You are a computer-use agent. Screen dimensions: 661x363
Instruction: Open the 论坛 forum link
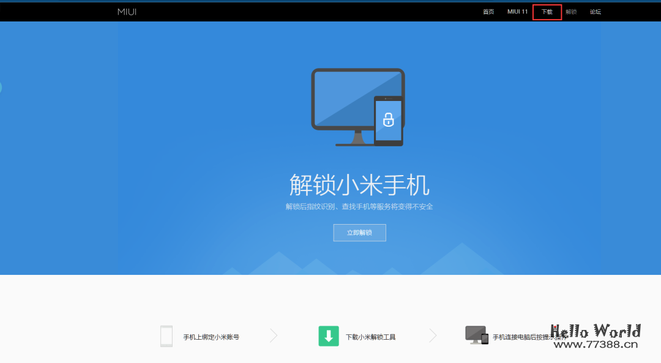pos(595,11)
